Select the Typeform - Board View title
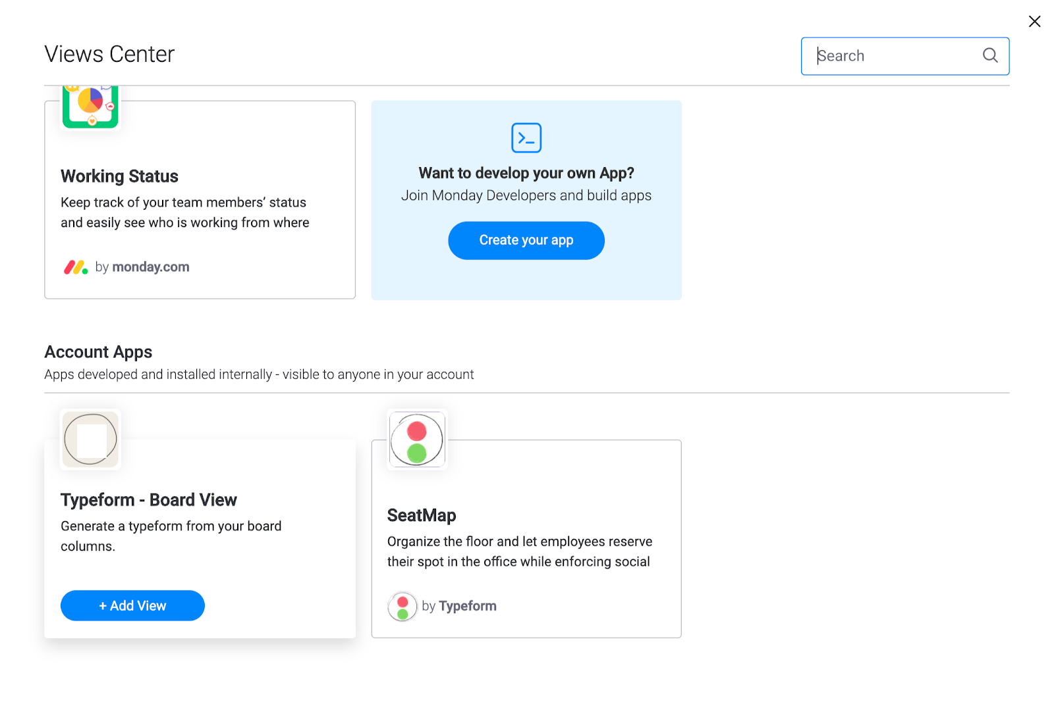This screenshot has width=1054, height=706. tap(149, 500)
